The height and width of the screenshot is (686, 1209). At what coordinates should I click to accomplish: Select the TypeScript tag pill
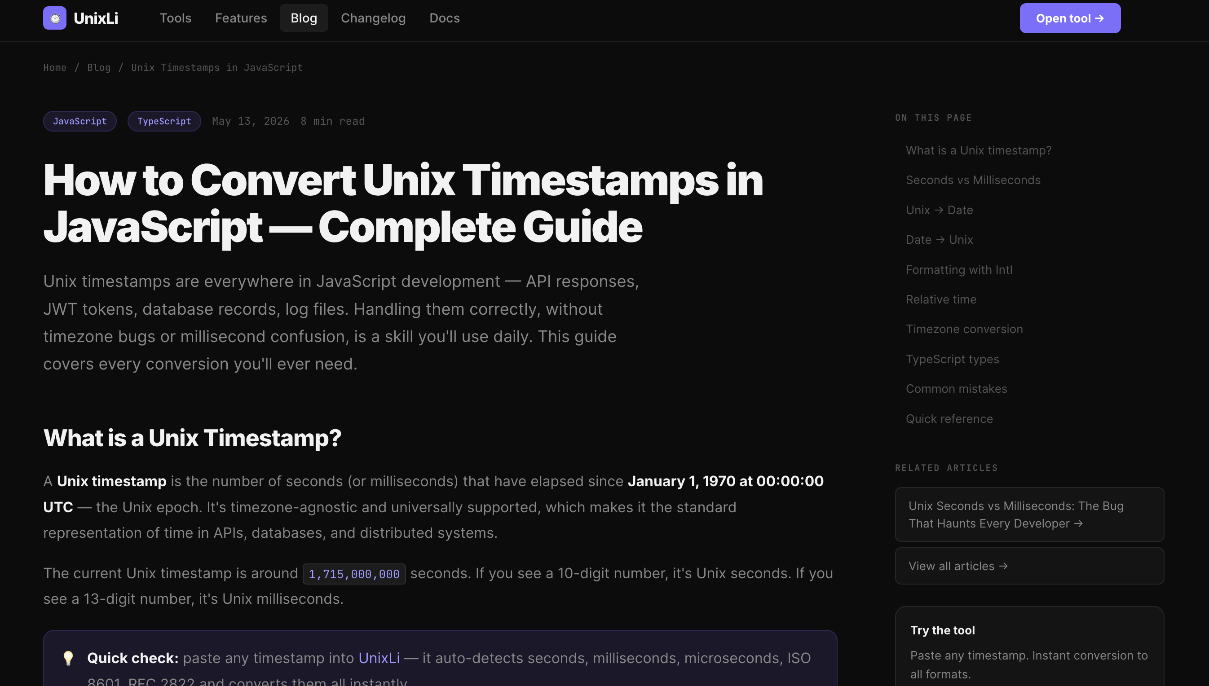[164, 121]
